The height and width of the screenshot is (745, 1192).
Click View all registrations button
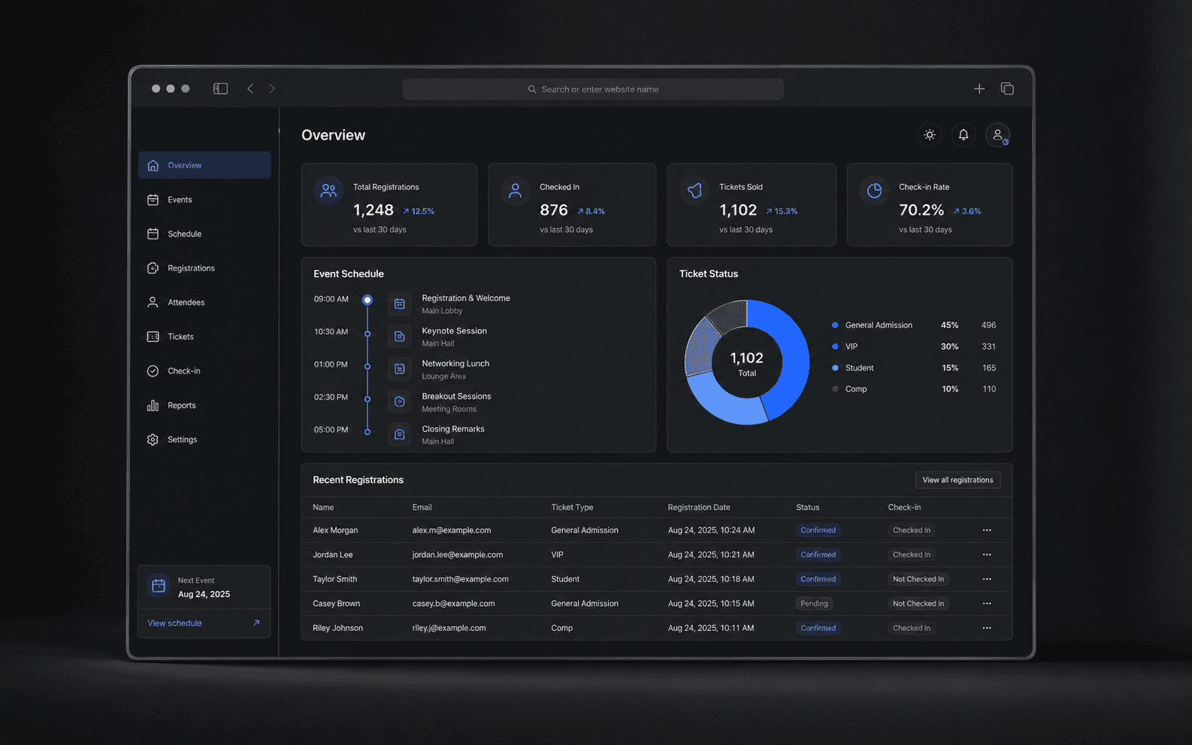[958, 480]
